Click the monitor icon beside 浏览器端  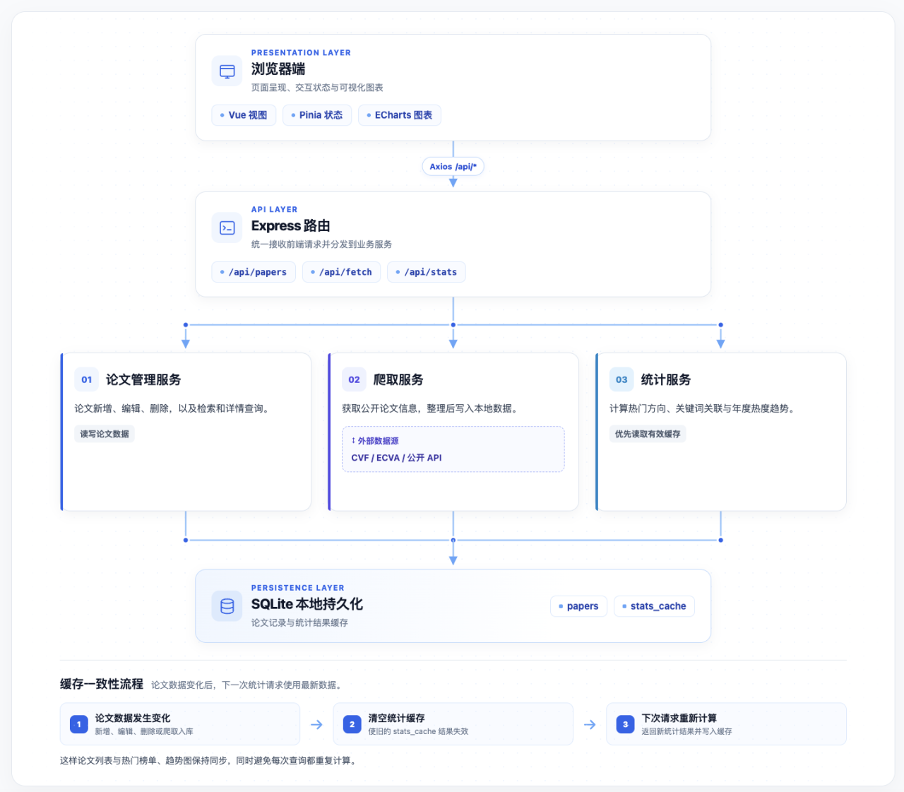click(x=227, y=71)
